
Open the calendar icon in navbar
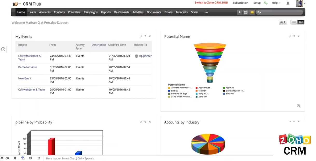tap(246, 12)
